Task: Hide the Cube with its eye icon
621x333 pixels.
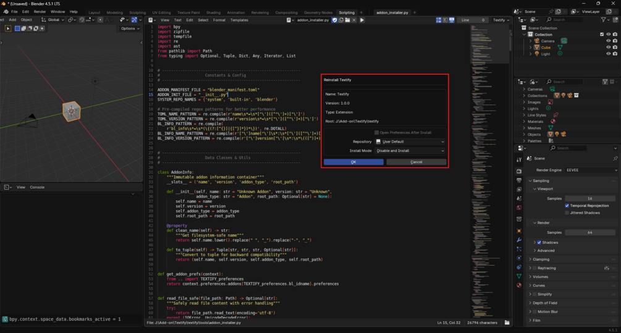Action: (x=608, y=47)
